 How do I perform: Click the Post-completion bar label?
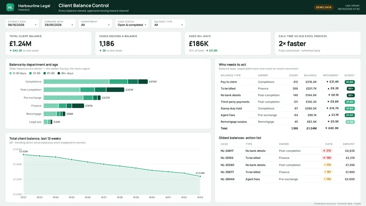(31, 90)
